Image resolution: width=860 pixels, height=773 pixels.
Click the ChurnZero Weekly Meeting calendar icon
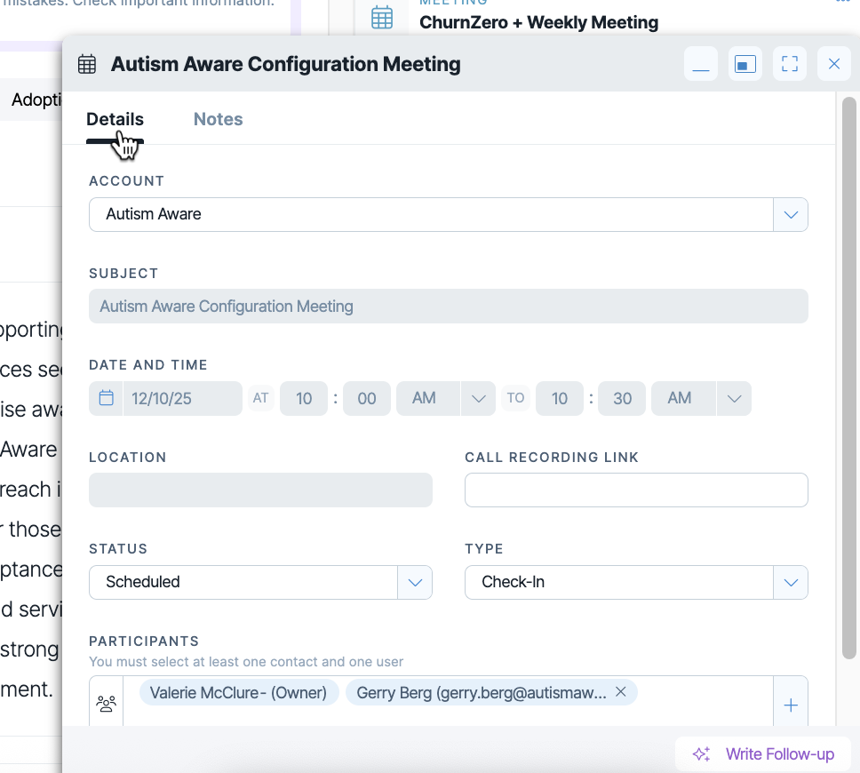point(382,18)
